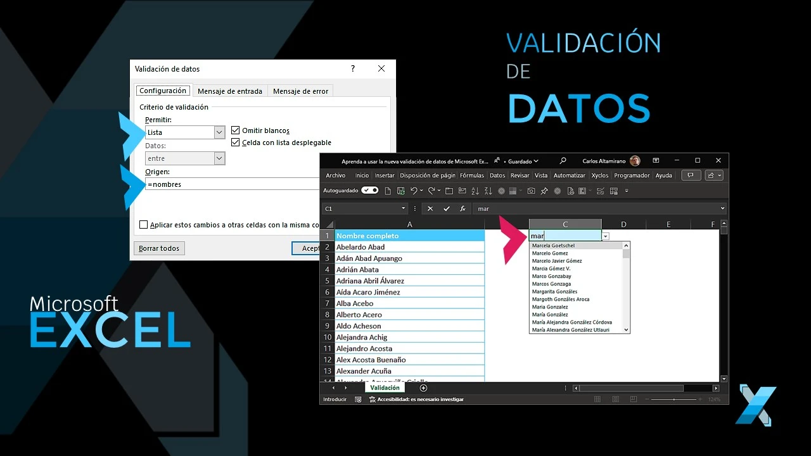Uncheck the Omitir blancos checkbox
This screenshot has width=811, height=456.
click(x=236, y=130)
